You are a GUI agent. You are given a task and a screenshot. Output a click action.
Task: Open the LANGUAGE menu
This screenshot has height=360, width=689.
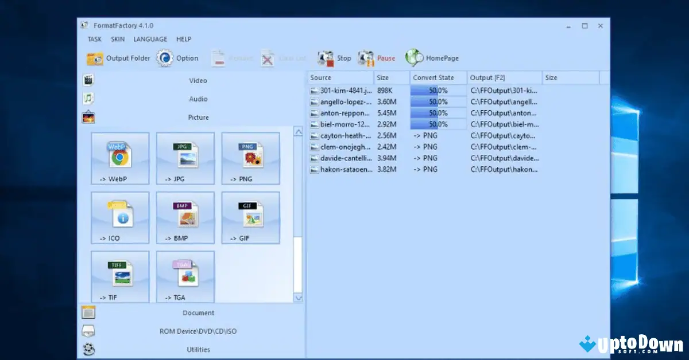click(150, 39)
